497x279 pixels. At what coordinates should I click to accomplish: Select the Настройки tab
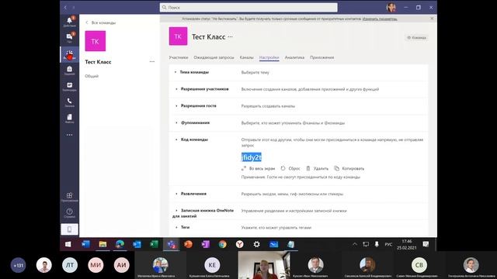coord(269,57)
